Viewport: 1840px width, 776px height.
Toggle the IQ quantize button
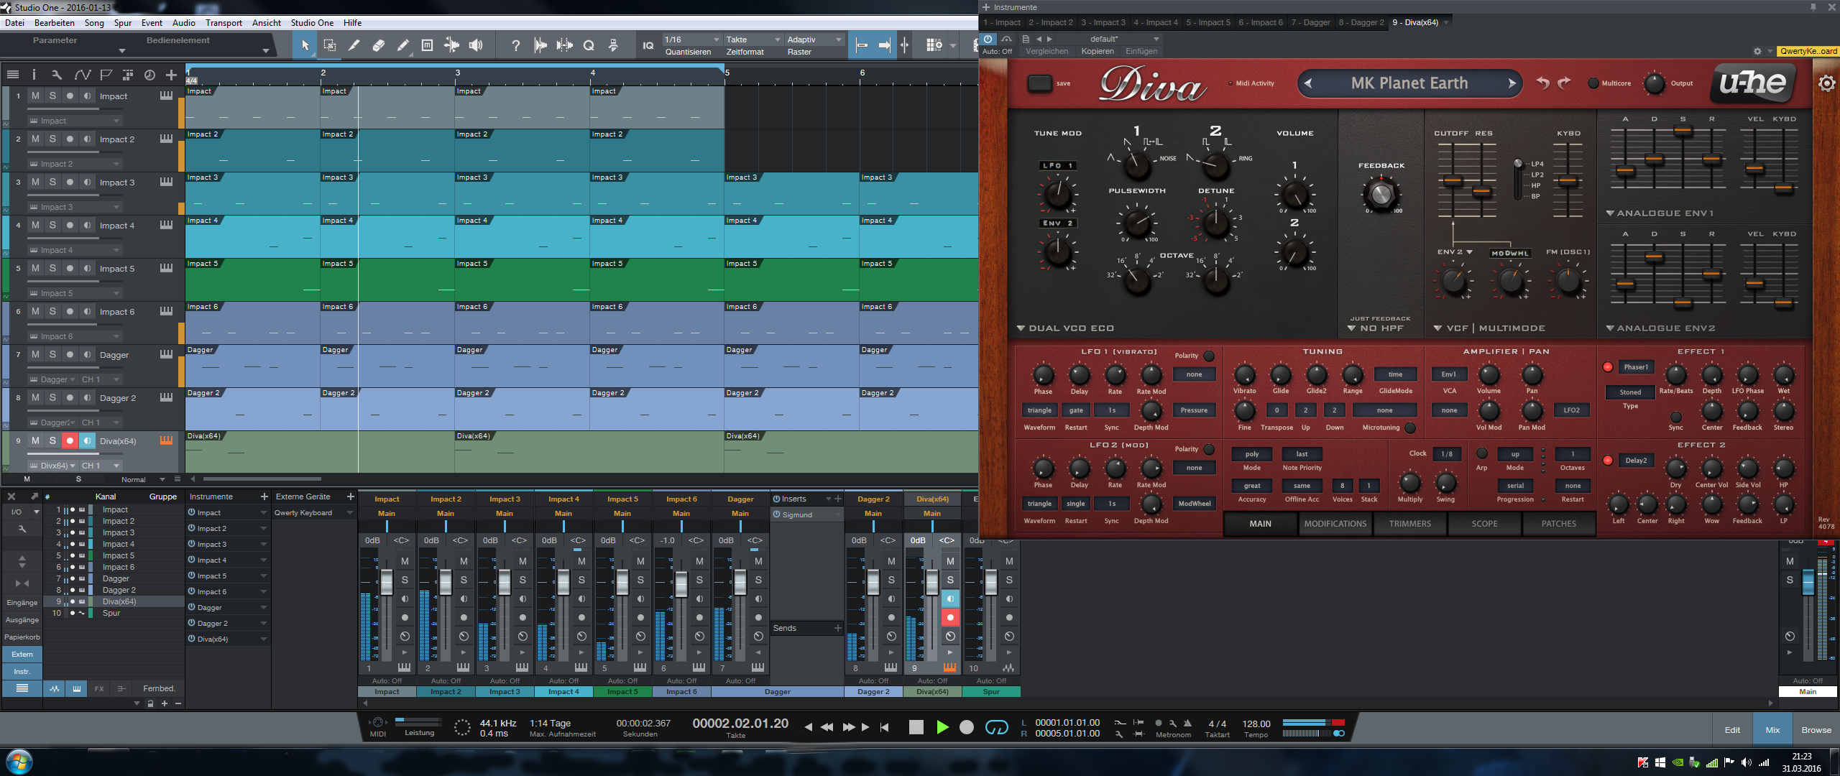648,45
